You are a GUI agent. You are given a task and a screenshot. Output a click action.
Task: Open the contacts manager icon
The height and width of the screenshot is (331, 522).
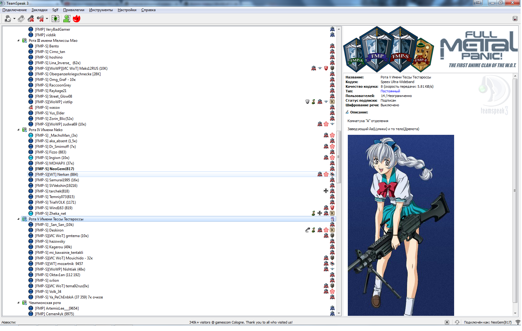point(67,19)
